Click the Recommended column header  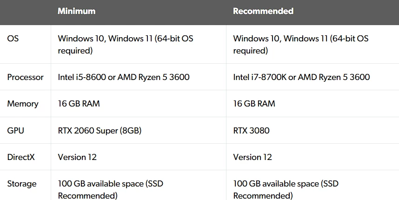coord(263,11)
